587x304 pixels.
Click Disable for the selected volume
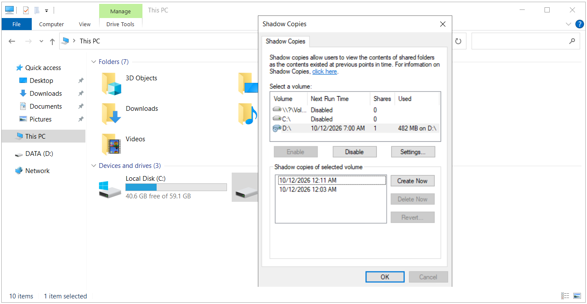[354, 152]
